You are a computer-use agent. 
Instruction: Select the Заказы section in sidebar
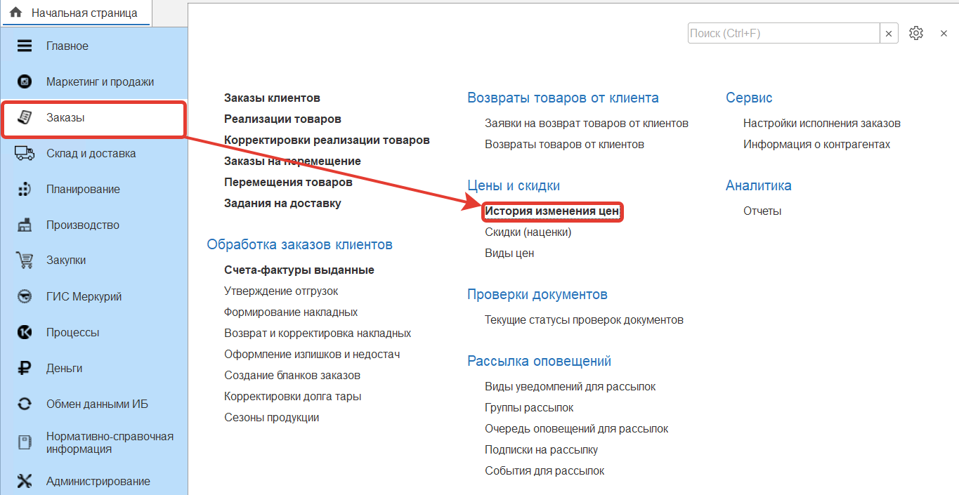(65, 118)
